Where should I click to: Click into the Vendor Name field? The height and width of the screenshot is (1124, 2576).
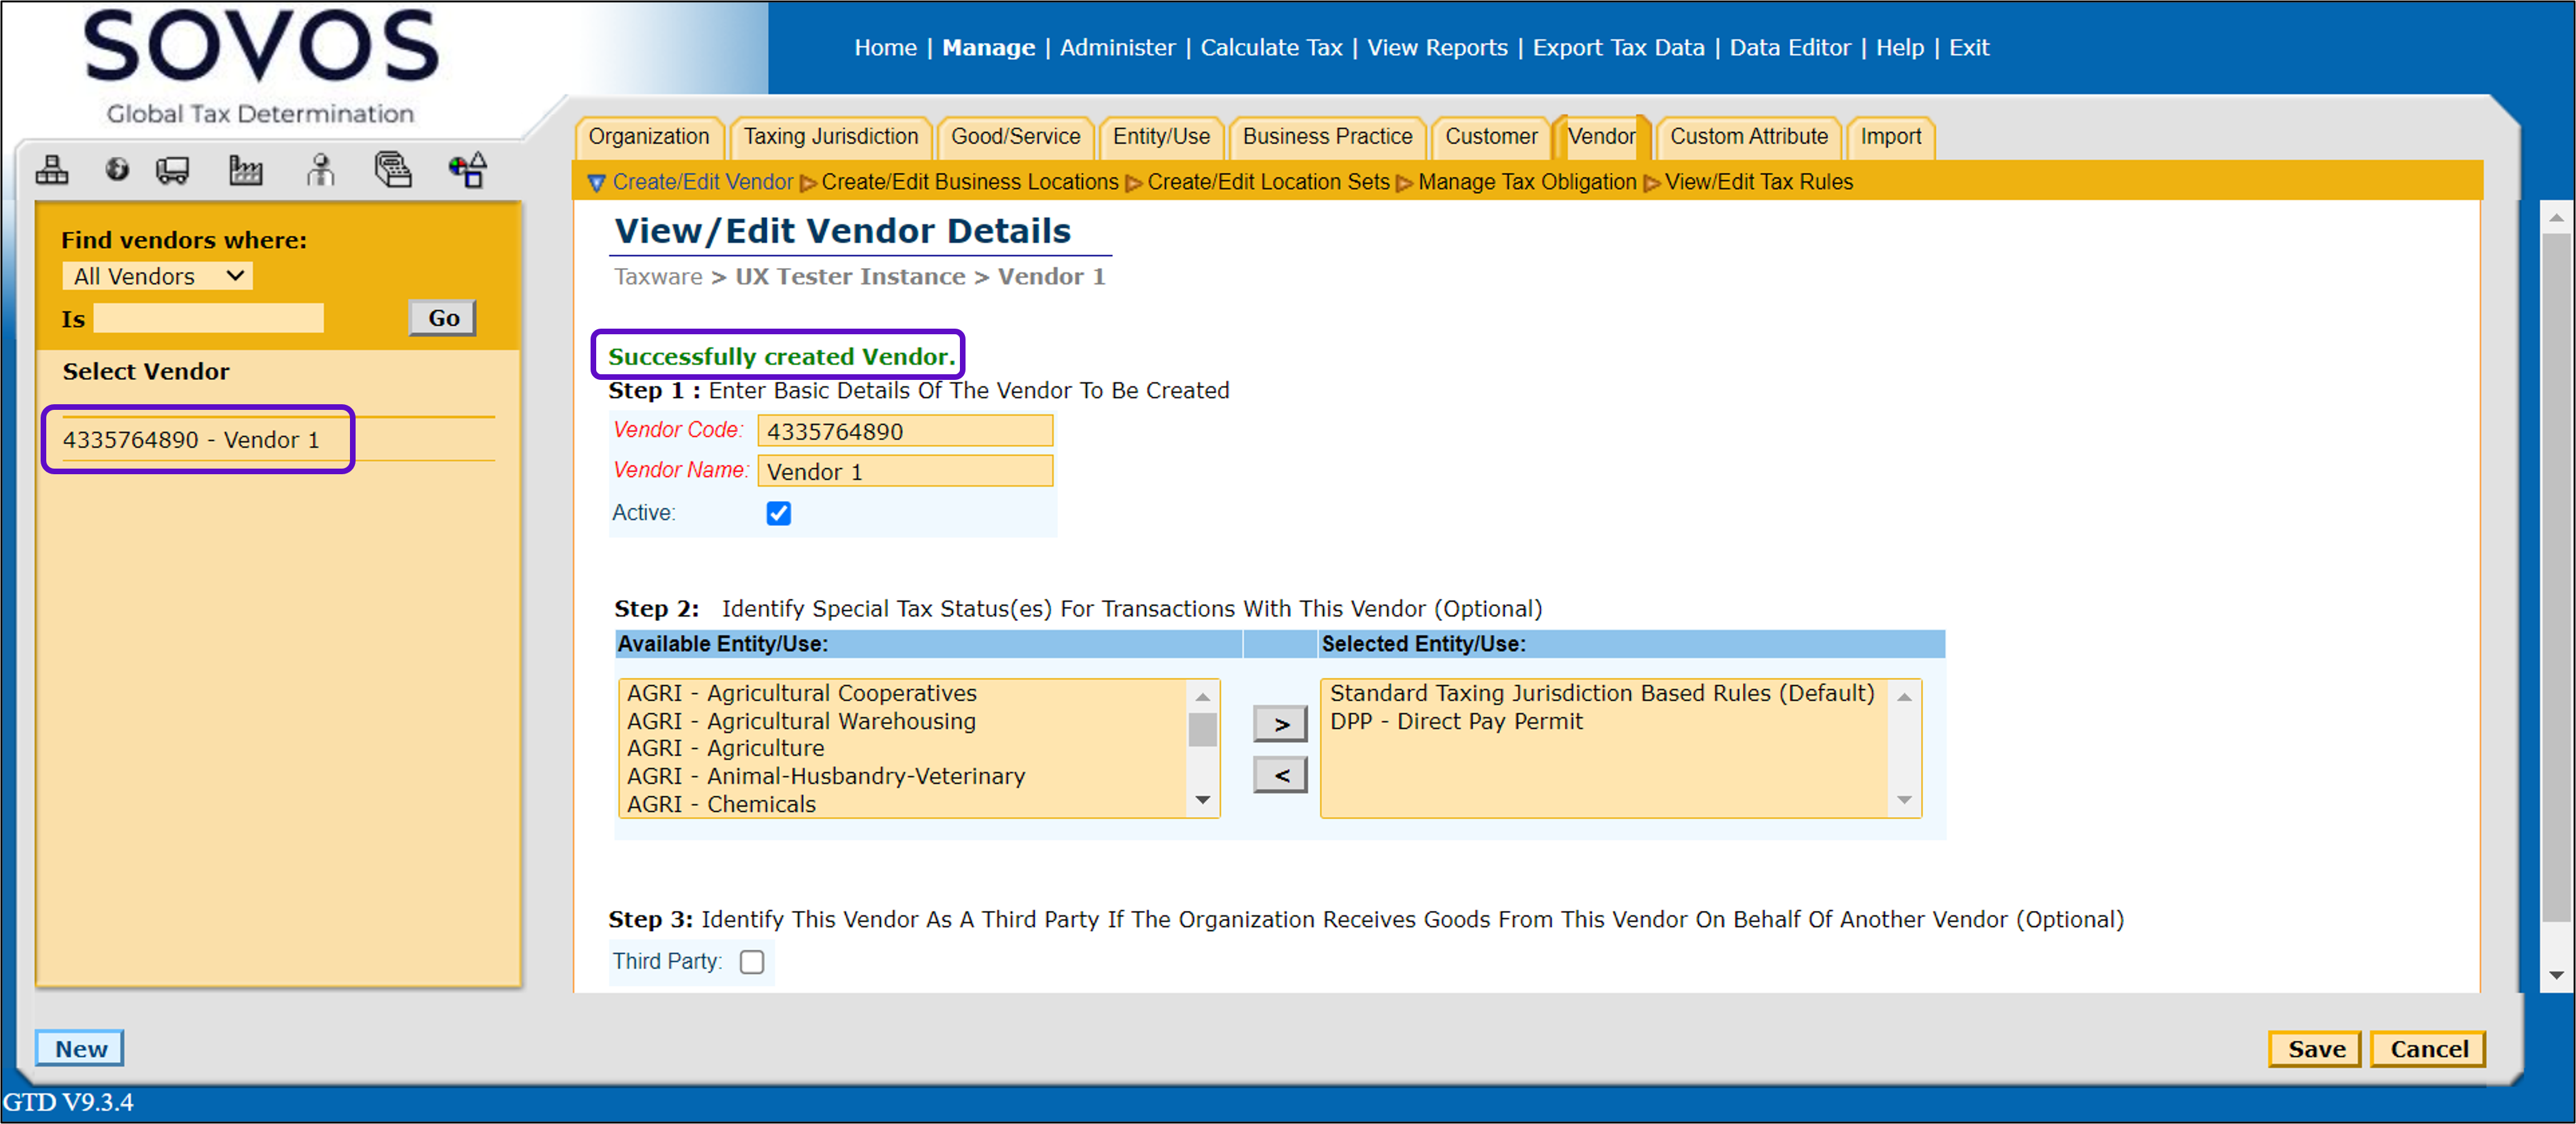pos(904,472)
